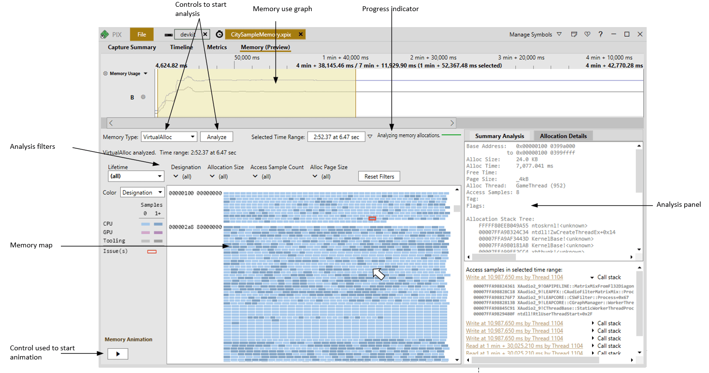709x373 pixels.
Task: Click the Analyze button
Action: click(x=217, y=137)
